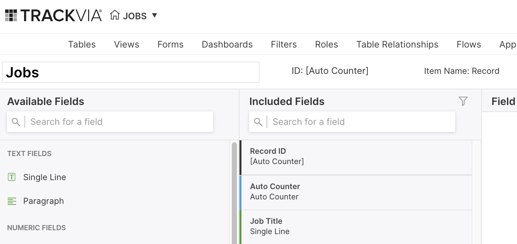Click the TRACKVIA wordmark
The width and height of the screenshot is (517, 244).
(x=61, y=15)
